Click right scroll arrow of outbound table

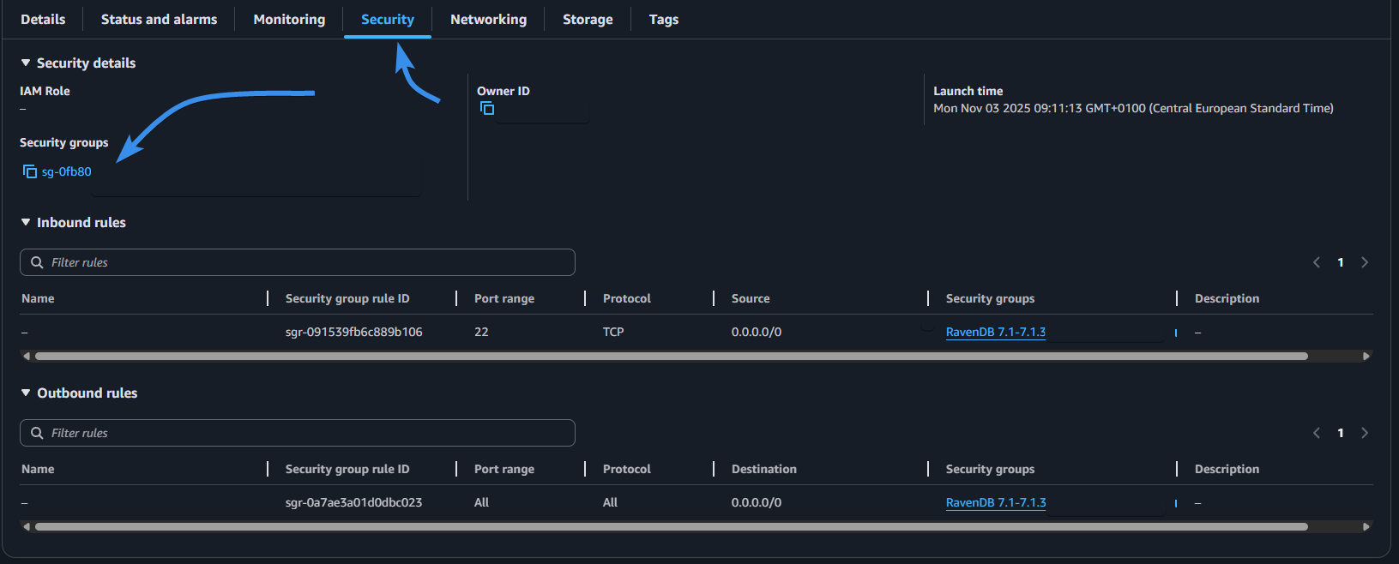(1366, 526)
